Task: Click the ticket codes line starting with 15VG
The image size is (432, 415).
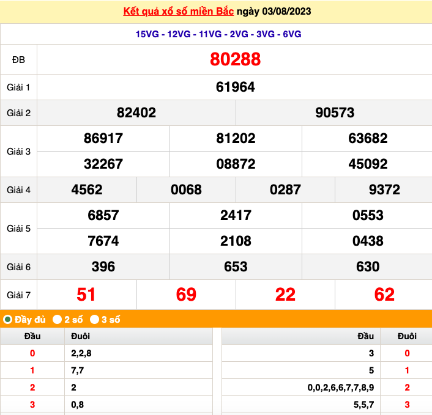Action: (218, 34)
